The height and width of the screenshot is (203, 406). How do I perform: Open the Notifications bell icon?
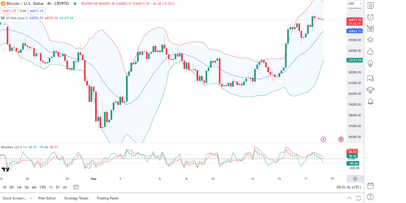[370, 101]
